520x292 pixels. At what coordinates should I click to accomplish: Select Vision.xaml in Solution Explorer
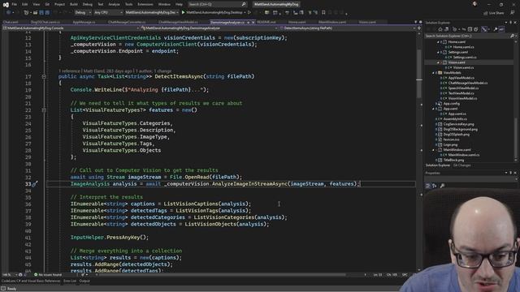[x=457, y=62]
